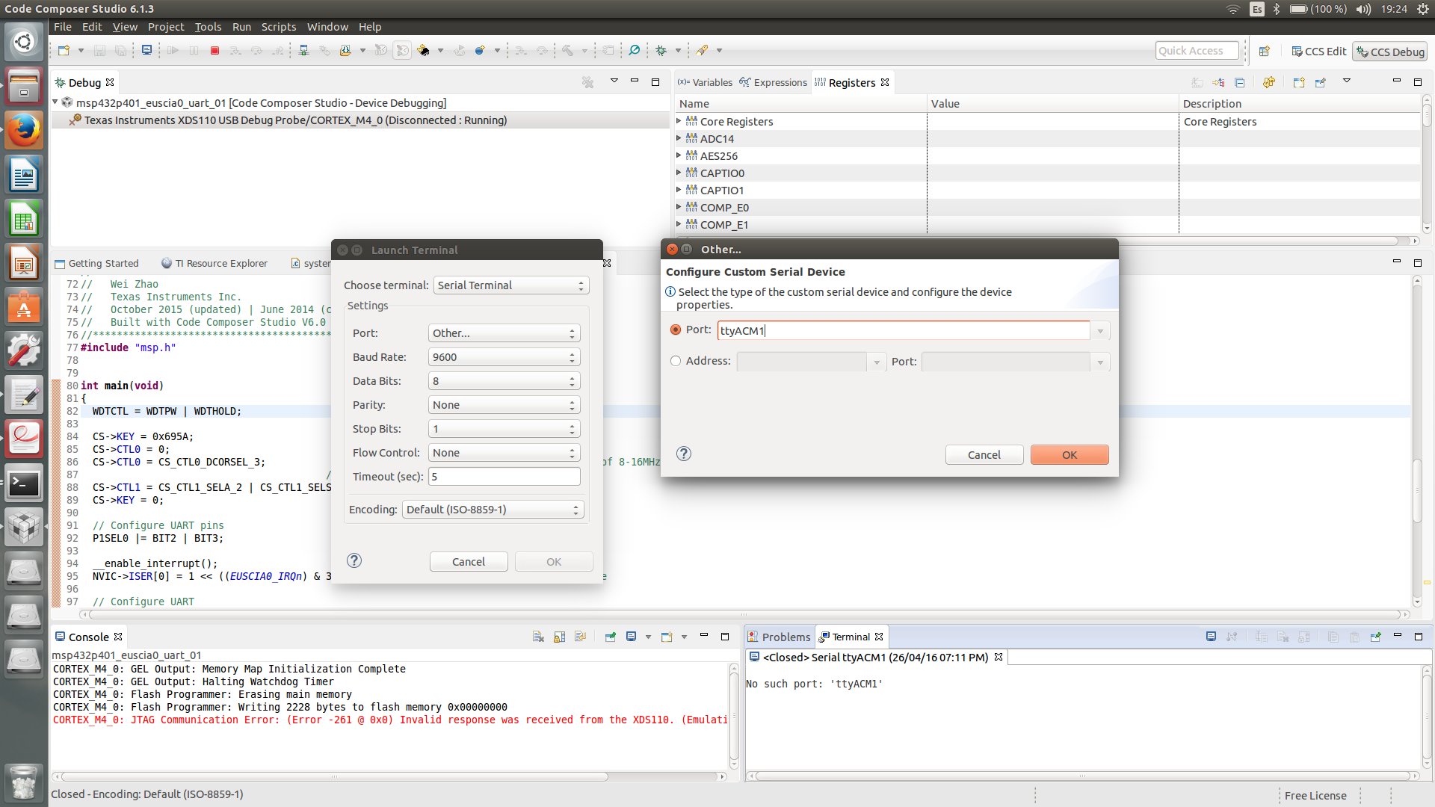Open Ubuntu Software Center in launcher
Viewport: 1435px width, 807px height.
24,308
